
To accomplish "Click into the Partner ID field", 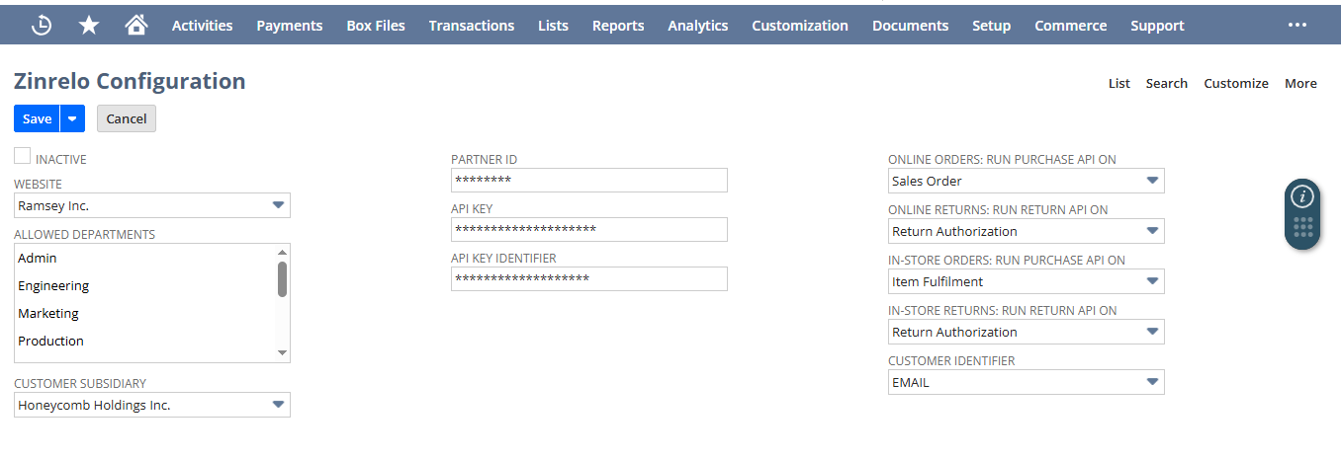I will pyautogui.click(x=589, y=180).
